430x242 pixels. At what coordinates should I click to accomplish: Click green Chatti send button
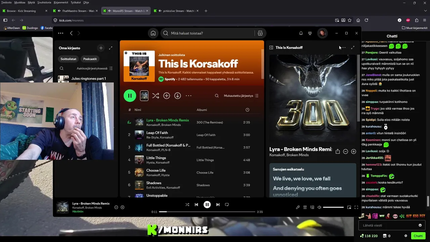click(x=418, y=236)
